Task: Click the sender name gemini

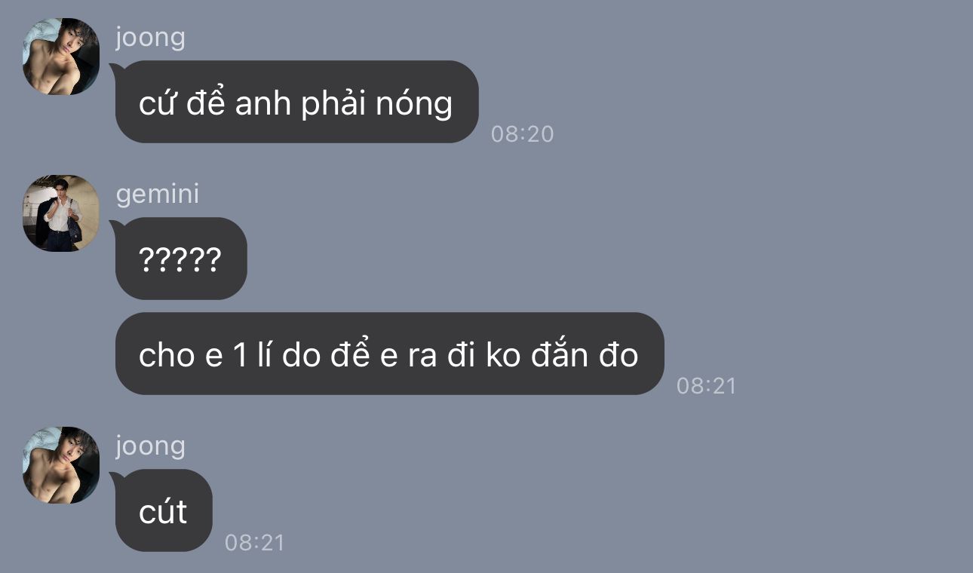Action: click(x=158, y=194)
